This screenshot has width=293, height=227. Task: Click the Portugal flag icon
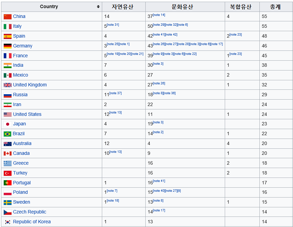tap(8, 183)
